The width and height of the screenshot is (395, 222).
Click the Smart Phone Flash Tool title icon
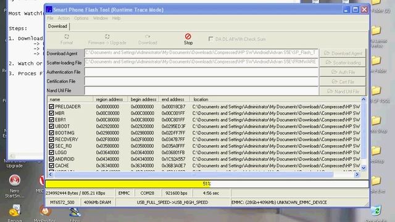coord(49,10)
